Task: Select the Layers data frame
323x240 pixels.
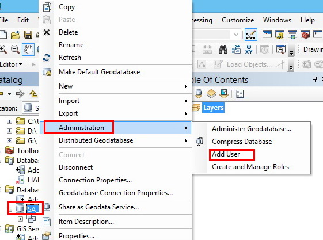Action: pos(213,108)
